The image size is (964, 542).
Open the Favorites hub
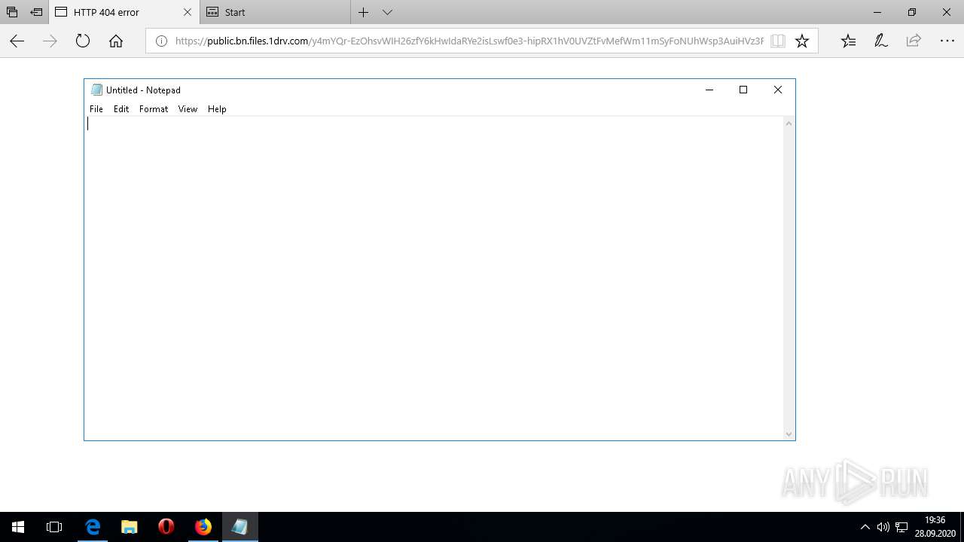(x=848, y=41)
